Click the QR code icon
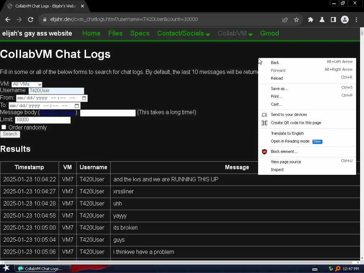The height and width of the screenshot is (273, 364). pos(264,123)
